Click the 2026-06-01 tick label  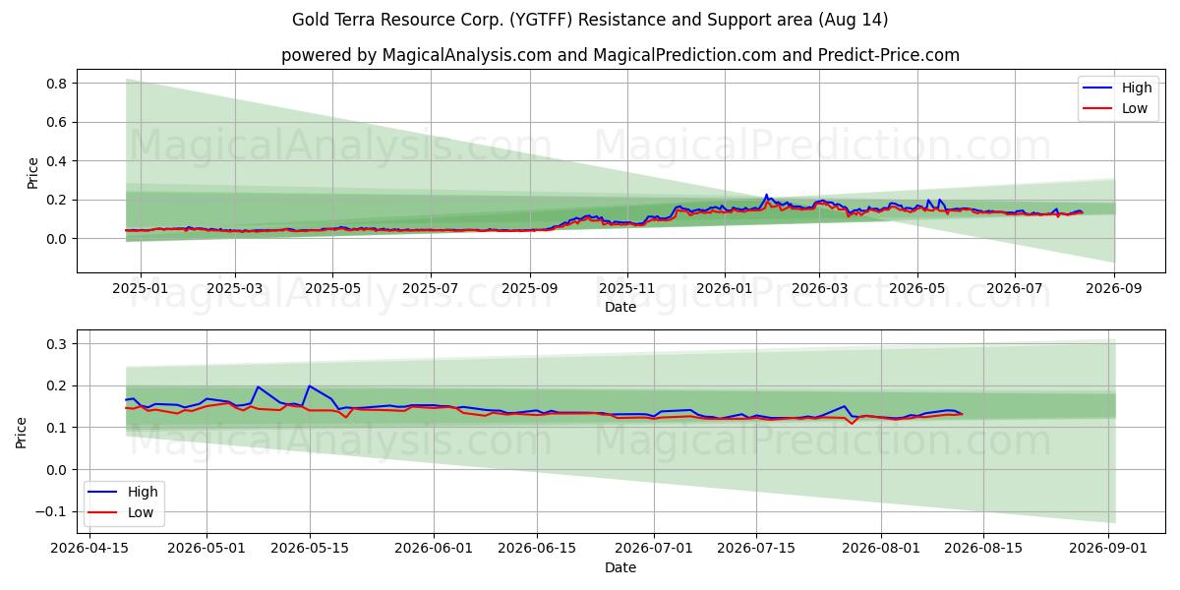coord(435,549)
